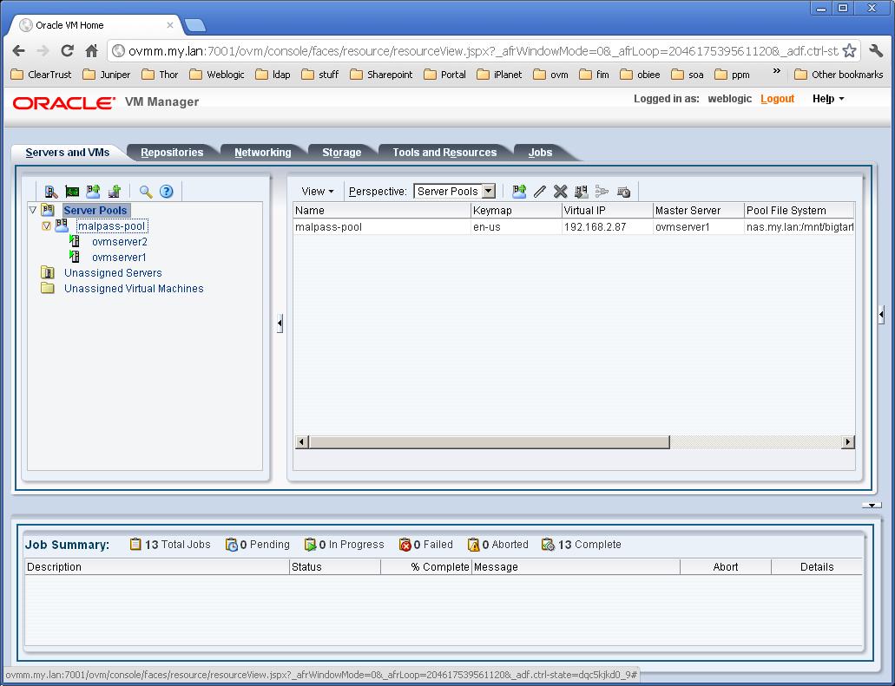The image size is (895, 686).
Task: Click the browser address bar
Action: [483, 51]
